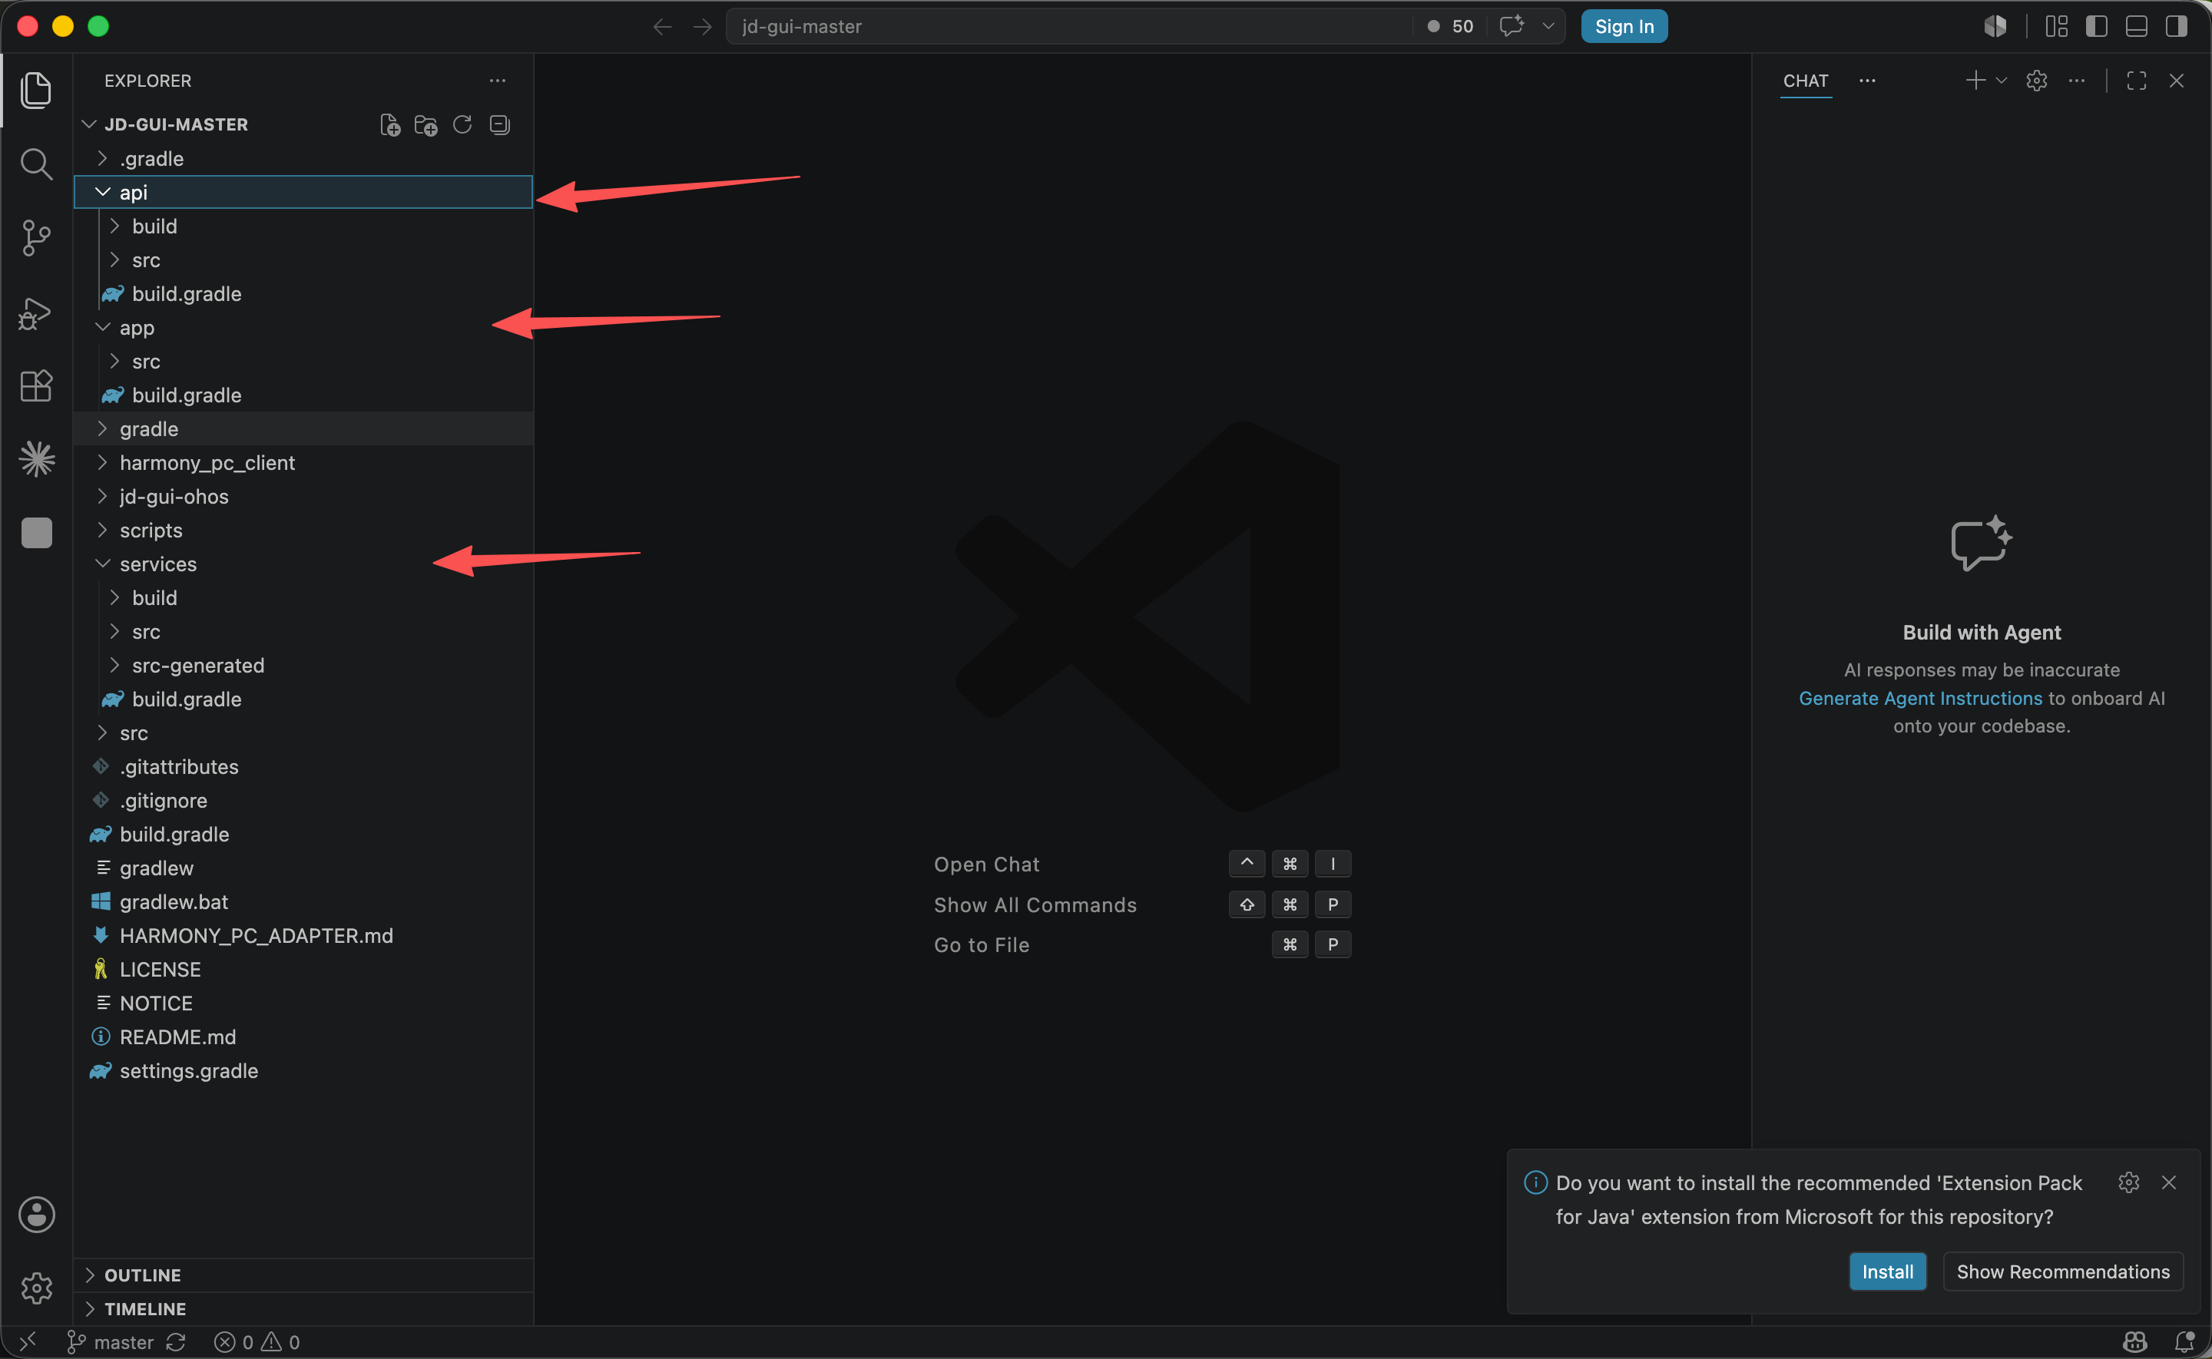Collapse the api folder
2212x1359 pixels.
click(x=303, y=193)
